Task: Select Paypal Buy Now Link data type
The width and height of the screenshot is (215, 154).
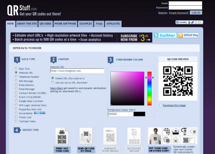Action: click(16, 109)
